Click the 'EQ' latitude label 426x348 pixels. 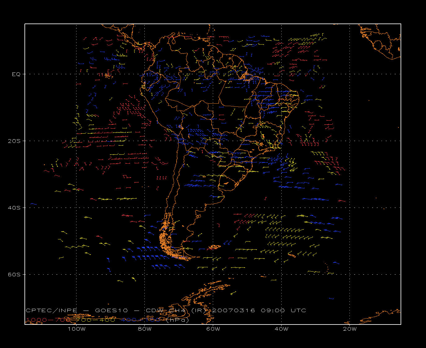click(16, 74)
